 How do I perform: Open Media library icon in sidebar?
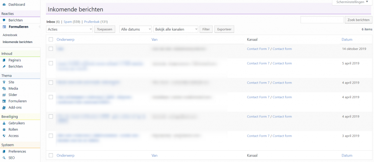[4, 88]
